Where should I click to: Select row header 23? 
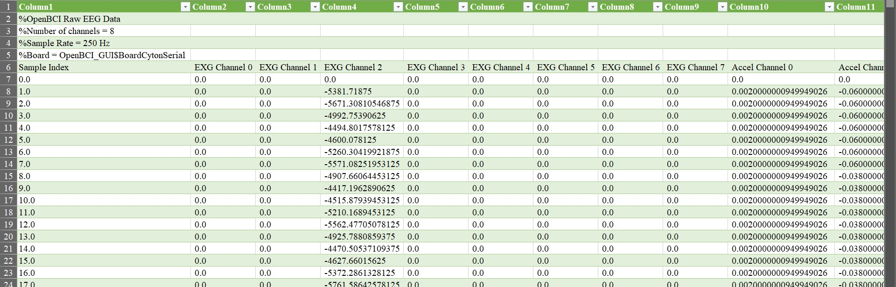pyautogui.click(x=8, y=273)
